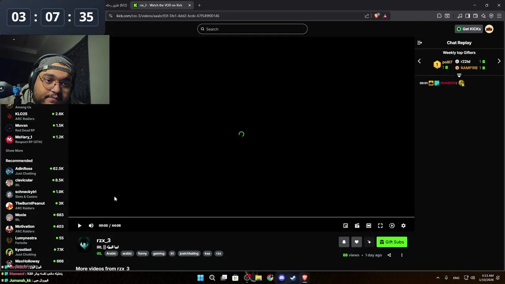Open clavicular recommended channel
The width and height of the screenshot is (505, 284).
[34, 182]
